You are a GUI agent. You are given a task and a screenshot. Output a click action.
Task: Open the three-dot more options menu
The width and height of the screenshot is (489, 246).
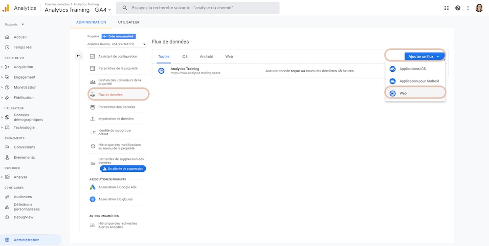point(468,8)
